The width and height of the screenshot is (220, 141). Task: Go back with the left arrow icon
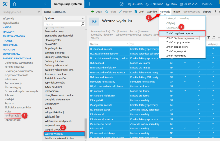[x=46, y=4]
